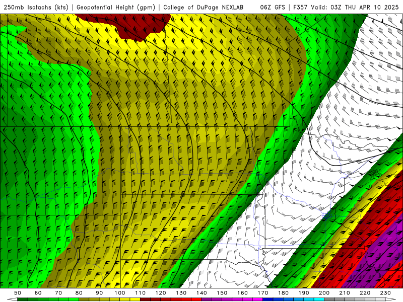Image resolution: width=403 pixels, height=302 pixels.
Task: Pick the dark red swatch between 110 and 120
Action: click(146, 299)
